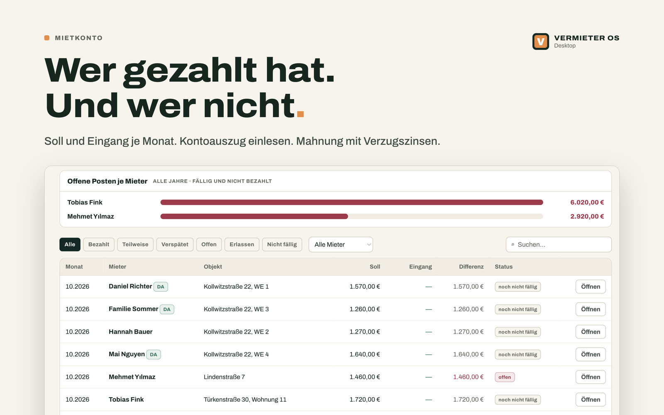Click the Soll column header

coord(375,267)
